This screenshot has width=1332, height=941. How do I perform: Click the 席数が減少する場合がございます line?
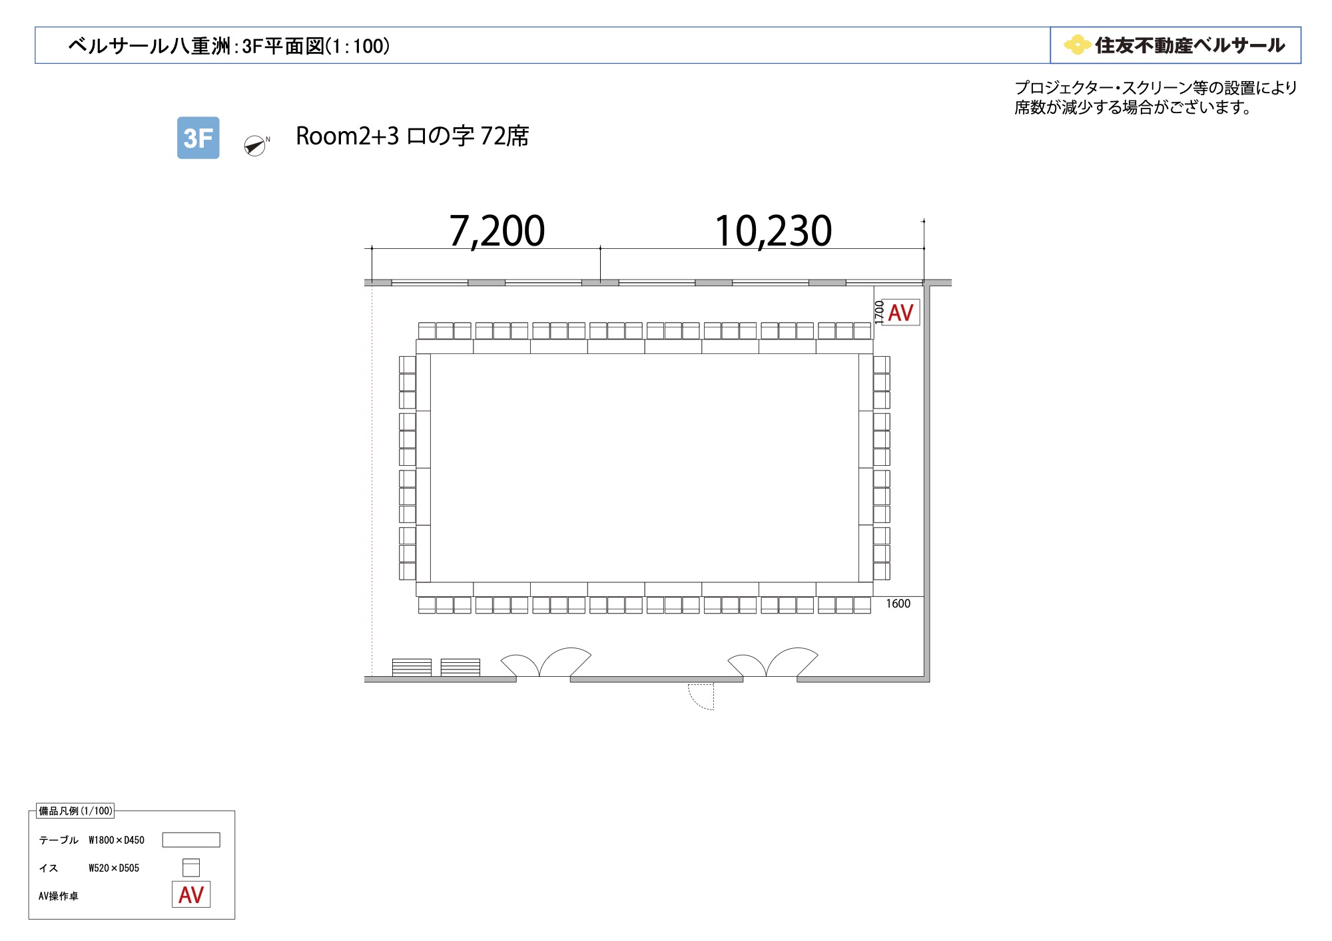1134,107
